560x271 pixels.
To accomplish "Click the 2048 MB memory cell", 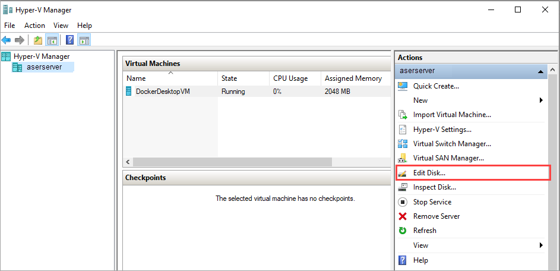I will 337,92.
